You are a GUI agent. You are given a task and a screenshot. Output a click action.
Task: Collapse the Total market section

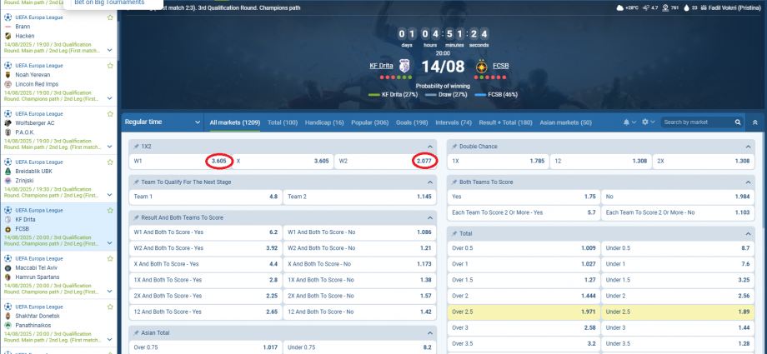click(x=748, y=234)
